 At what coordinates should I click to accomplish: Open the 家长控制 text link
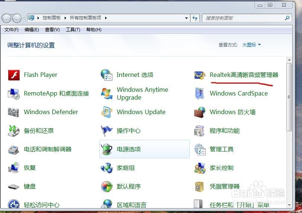222,168
